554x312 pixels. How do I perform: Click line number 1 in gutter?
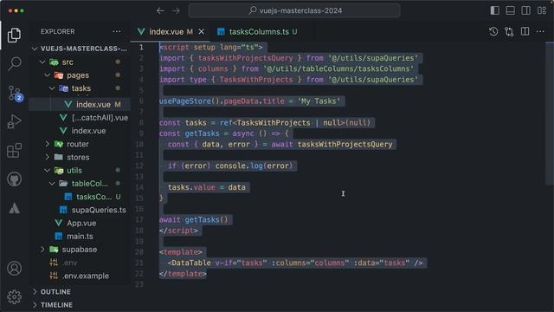coord(141,47)
